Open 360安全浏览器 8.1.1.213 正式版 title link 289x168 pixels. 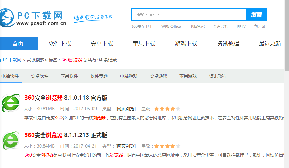[x=66, y=135]
